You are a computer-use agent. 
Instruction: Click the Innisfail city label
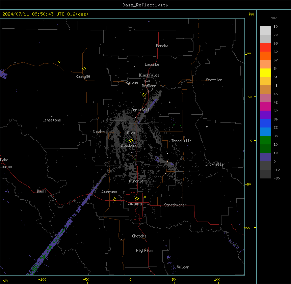tap(140, 110)
